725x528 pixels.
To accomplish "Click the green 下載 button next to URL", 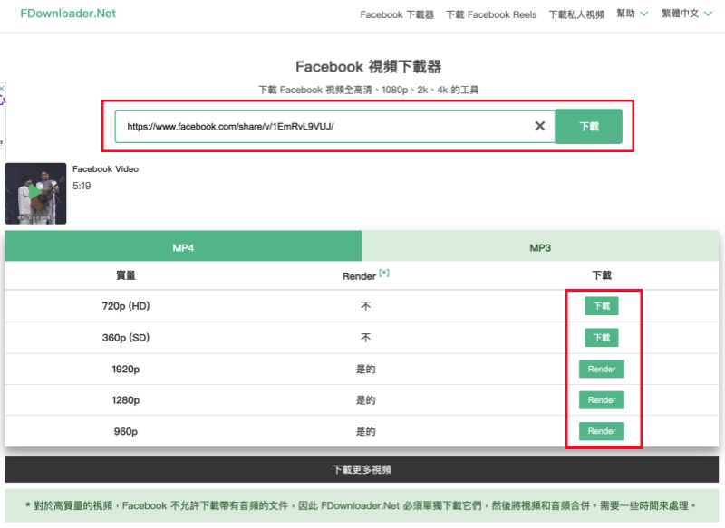I will pos(588,126).
